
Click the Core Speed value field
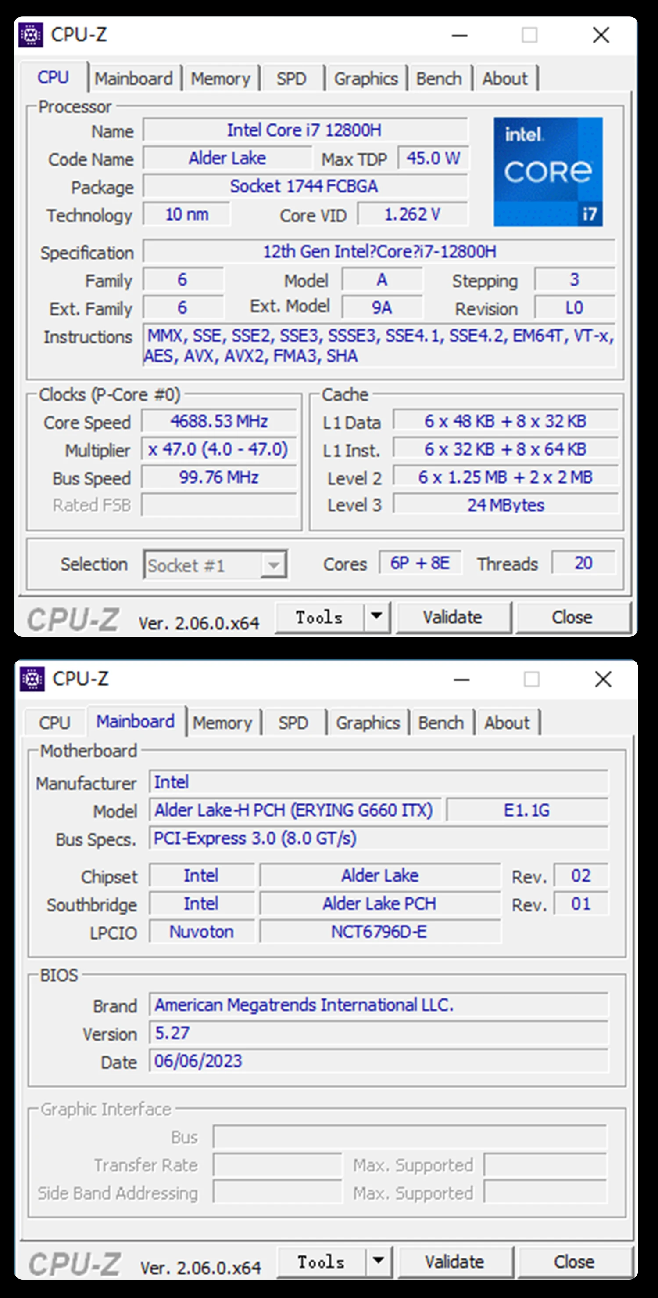coord(219,421)
